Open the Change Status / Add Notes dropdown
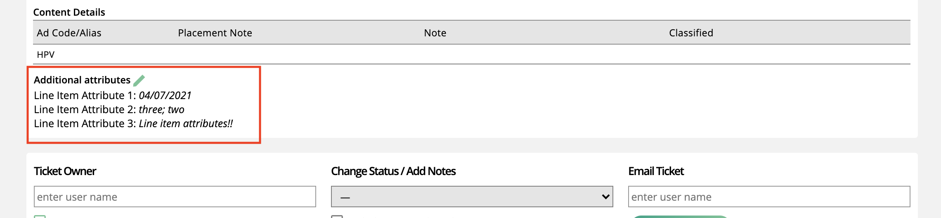Image resolution: width=941 pixels, height=218 pixels. pyautogui.click(x=472, y=197)
